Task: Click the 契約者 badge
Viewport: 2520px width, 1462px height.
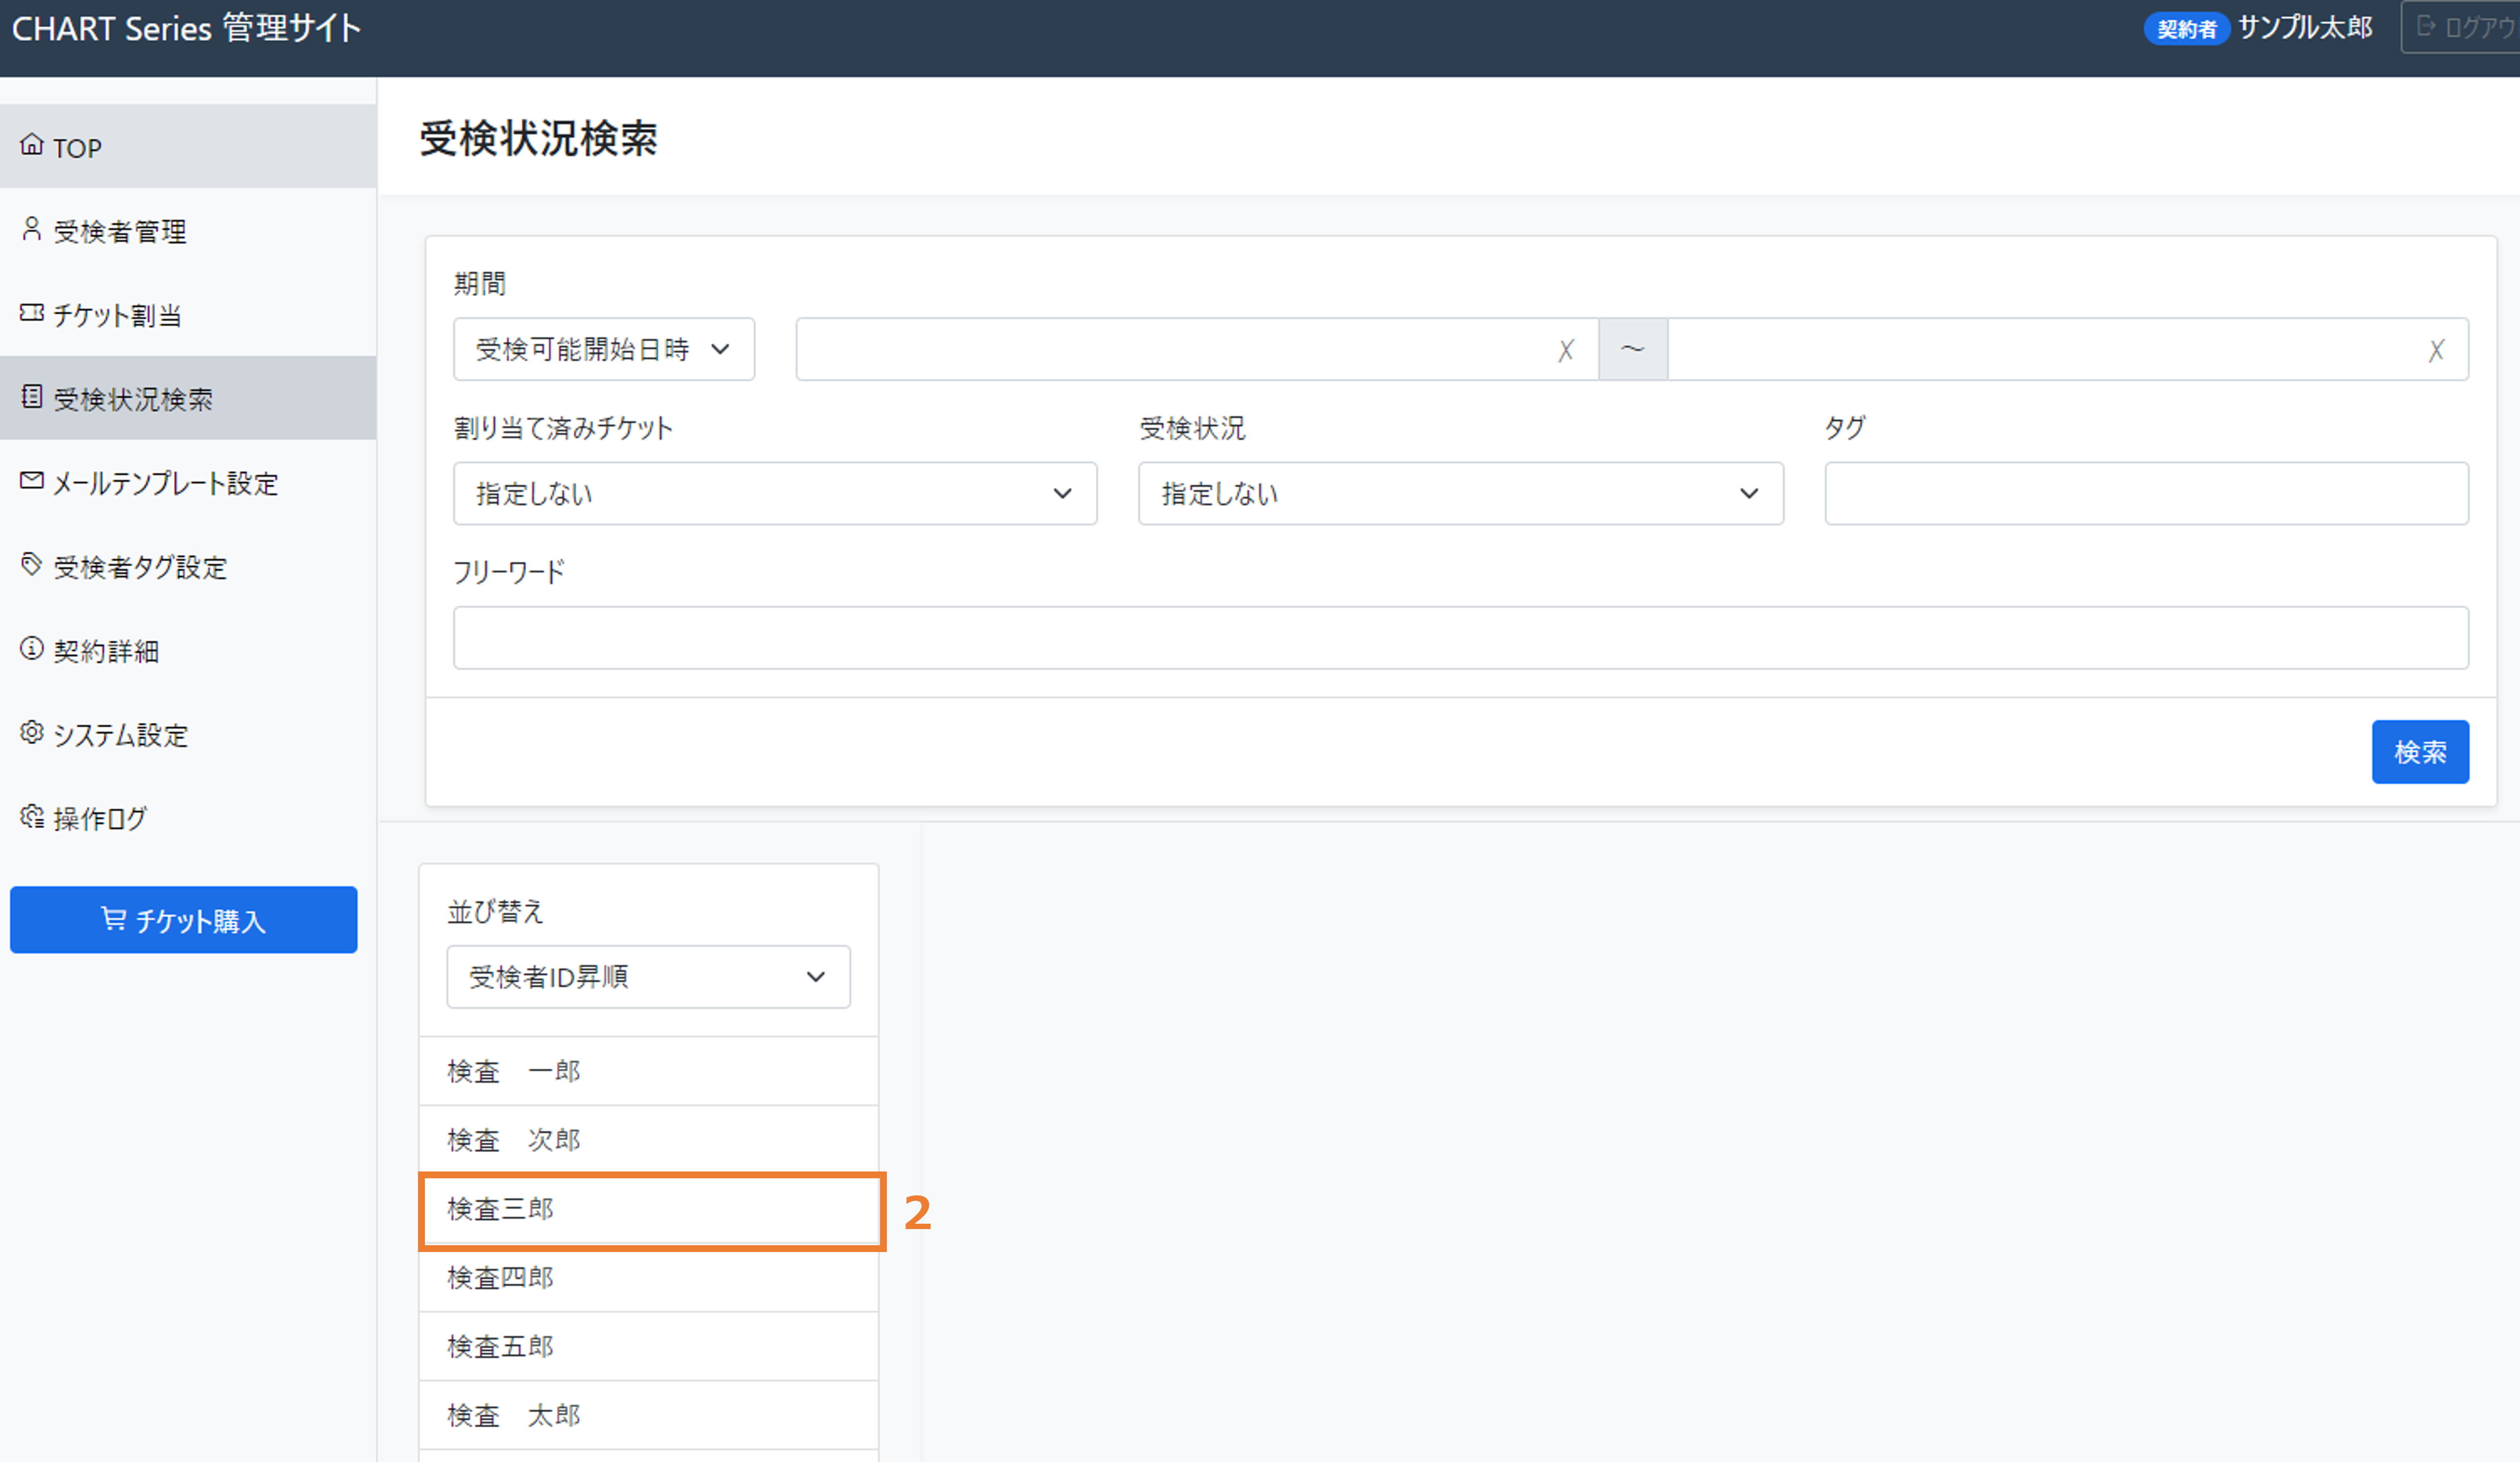Action: [x=2186, y=28]
